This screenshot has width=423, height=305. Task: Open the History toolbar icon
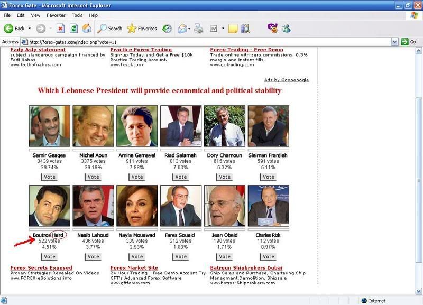(x=167, y=29)
